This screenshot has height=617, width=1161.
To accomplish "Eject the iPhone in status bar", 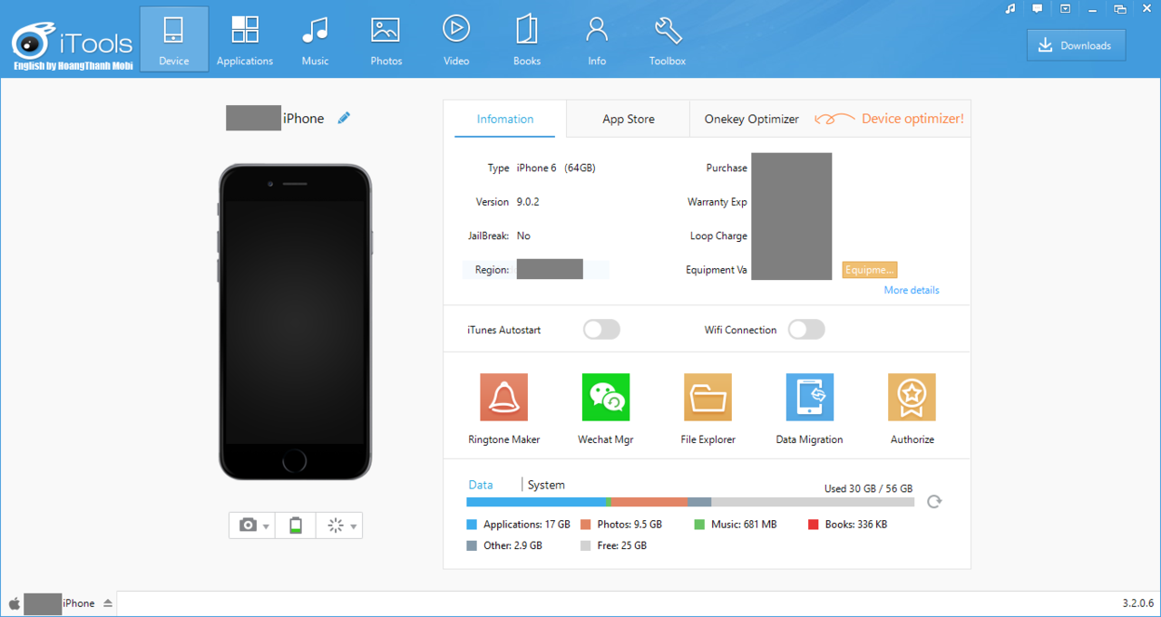I will coord(108,603).
